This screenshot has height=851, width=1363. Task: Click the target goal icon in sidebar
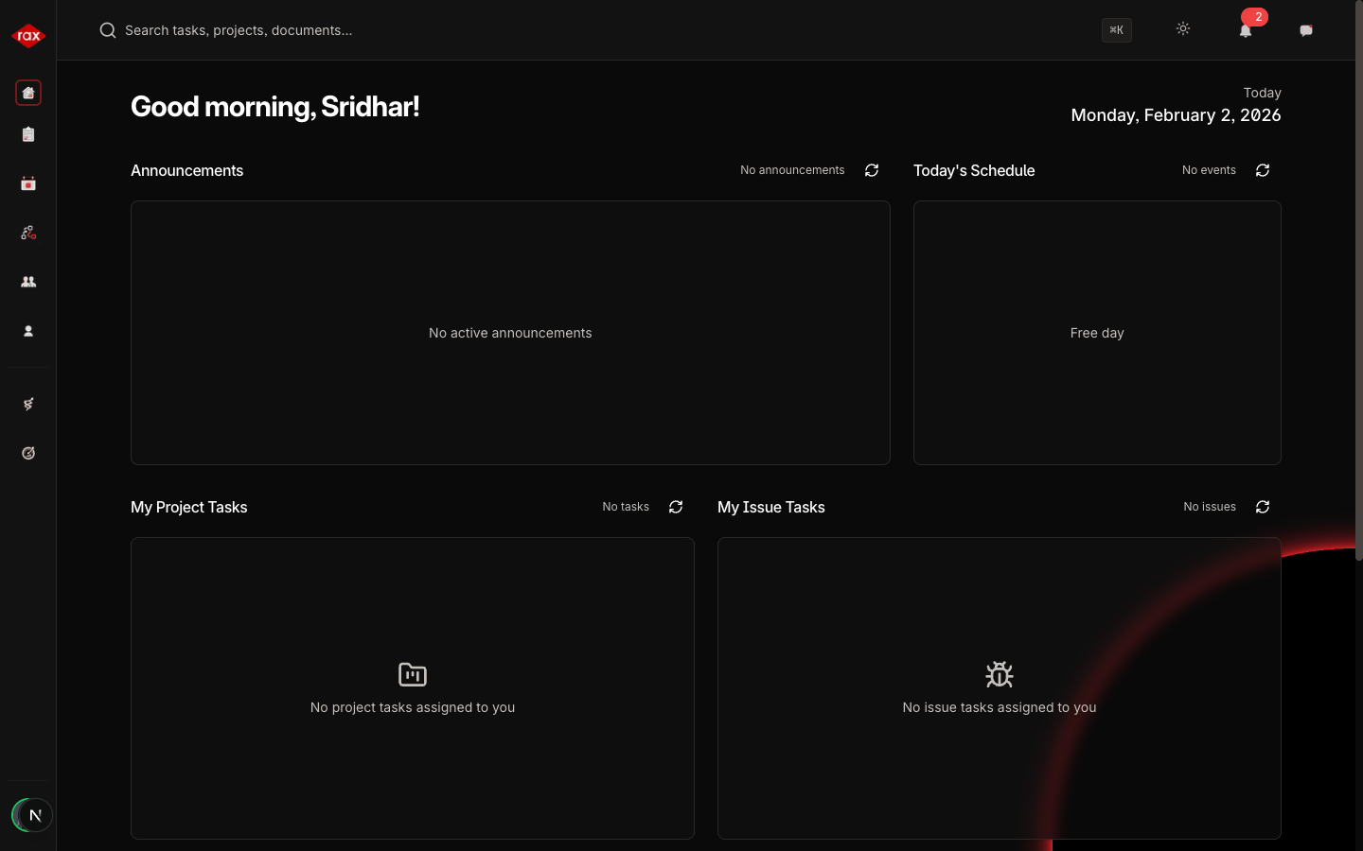tap(28, 453)
